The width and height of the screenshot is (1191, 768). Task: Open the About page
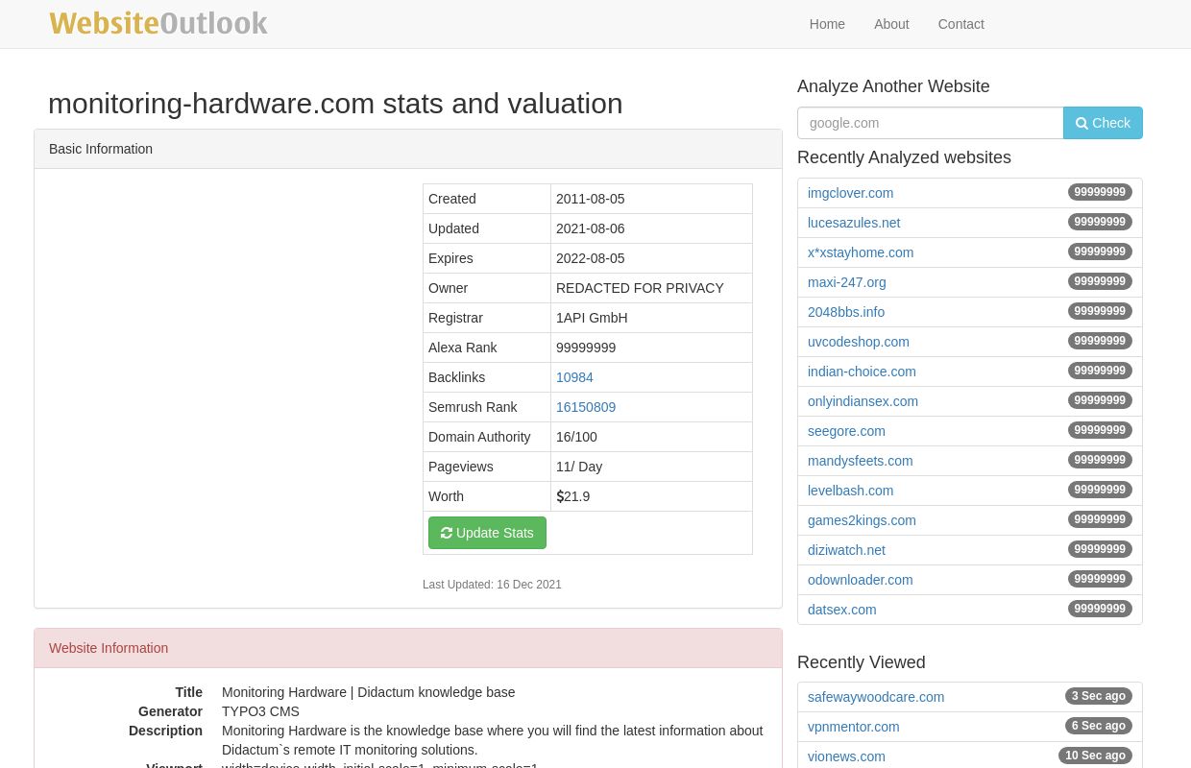891,24
